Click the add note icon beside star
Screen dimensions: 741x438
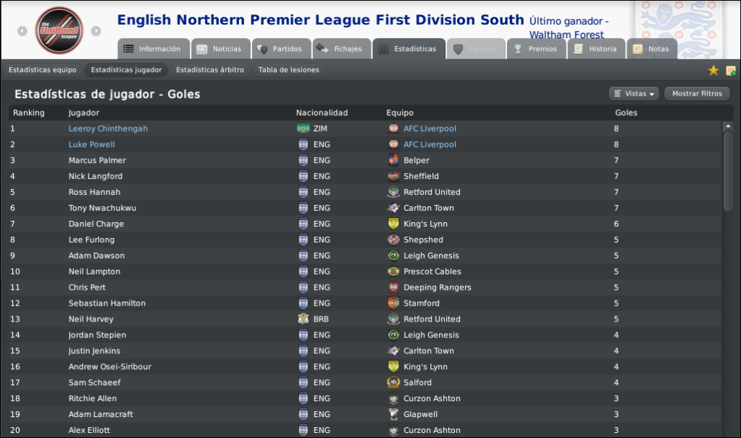click(731, 71)
